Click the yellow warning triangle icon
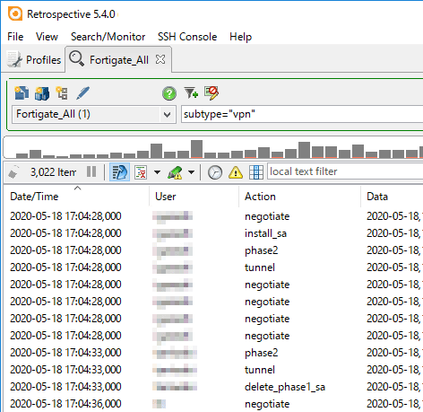The width and height of the screenshot is (423, 412). [236, 172]
